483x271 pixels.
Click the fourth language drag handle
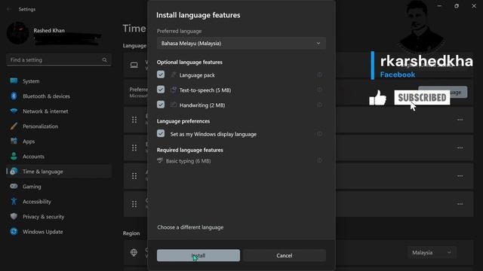tap(134, 204)
